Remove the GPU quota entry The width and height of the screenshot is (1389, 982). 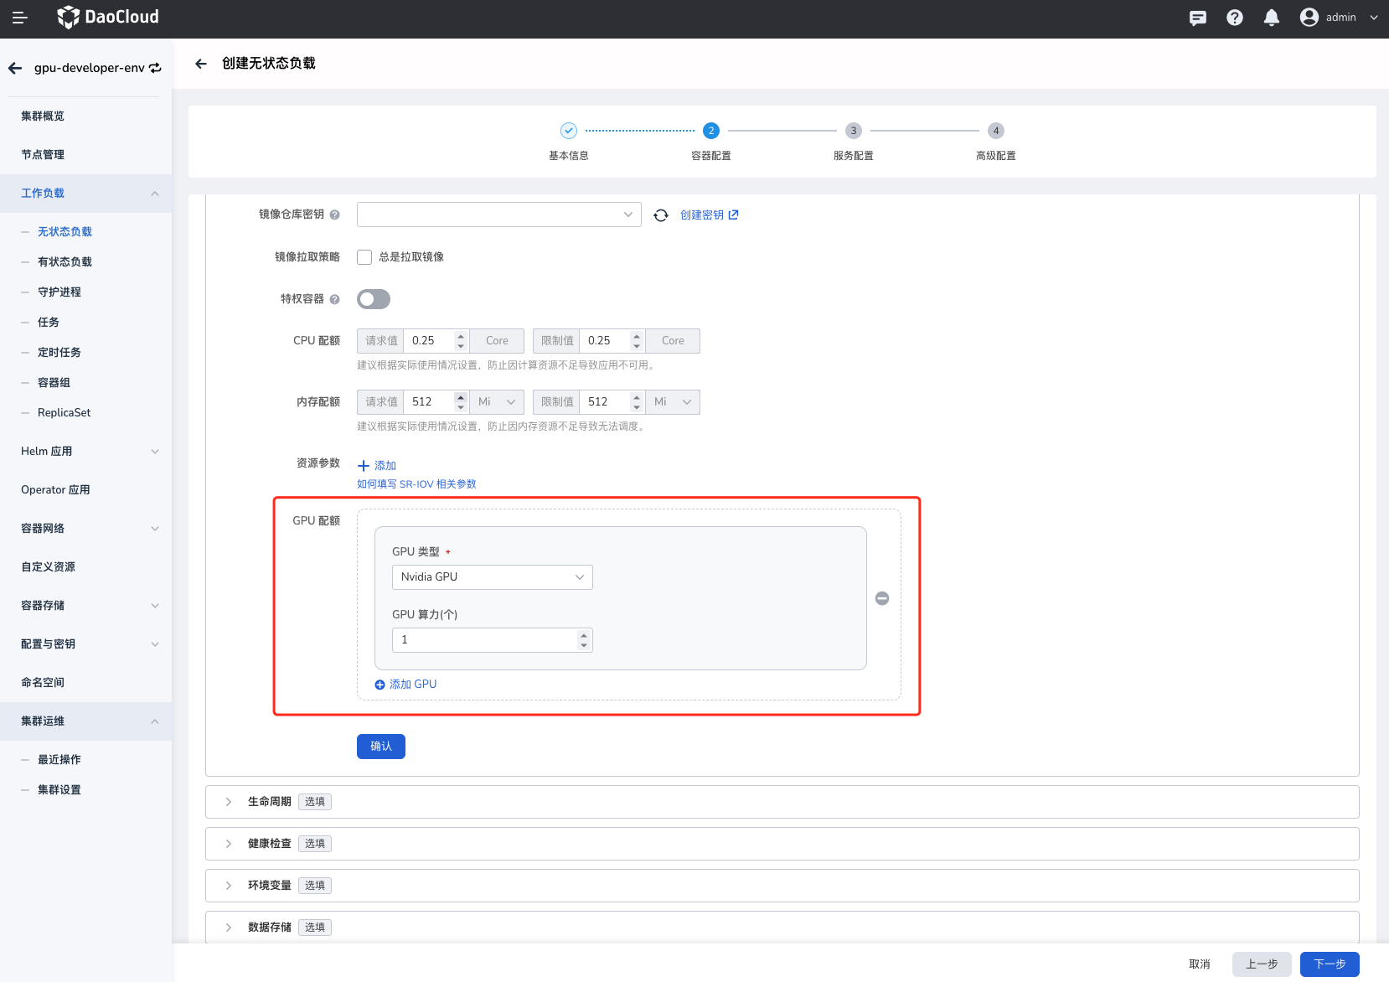(882, 598)
